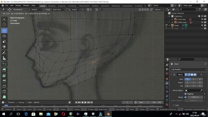Toggle visibility eye for Head object

click(202, 25)
